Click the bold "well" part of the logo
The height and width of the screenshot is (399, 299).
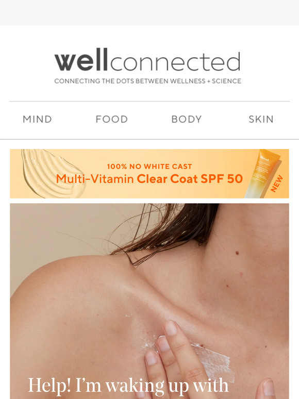tap(81, 60)
